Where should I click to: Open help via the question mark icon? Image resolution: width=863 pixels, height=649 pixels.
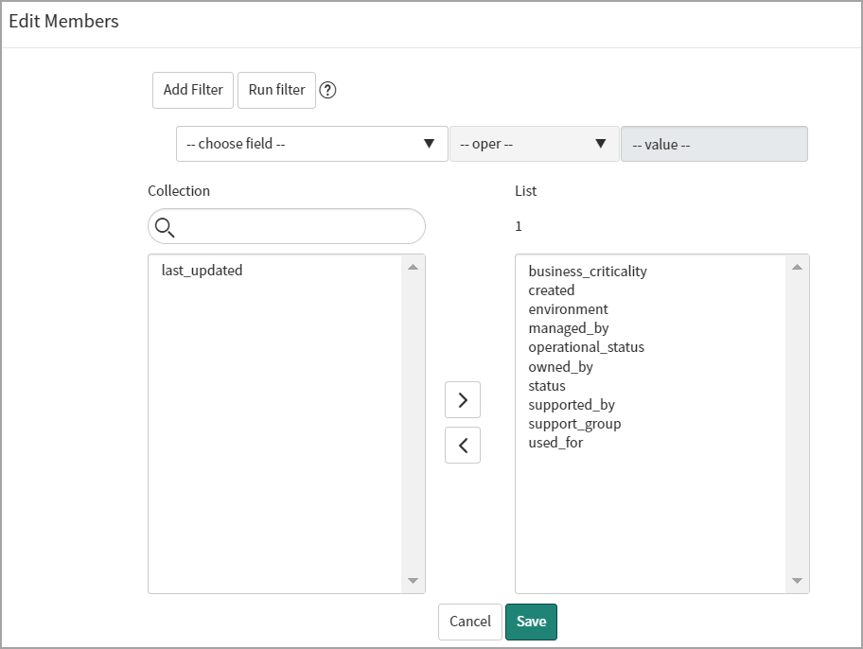[328, 90]
